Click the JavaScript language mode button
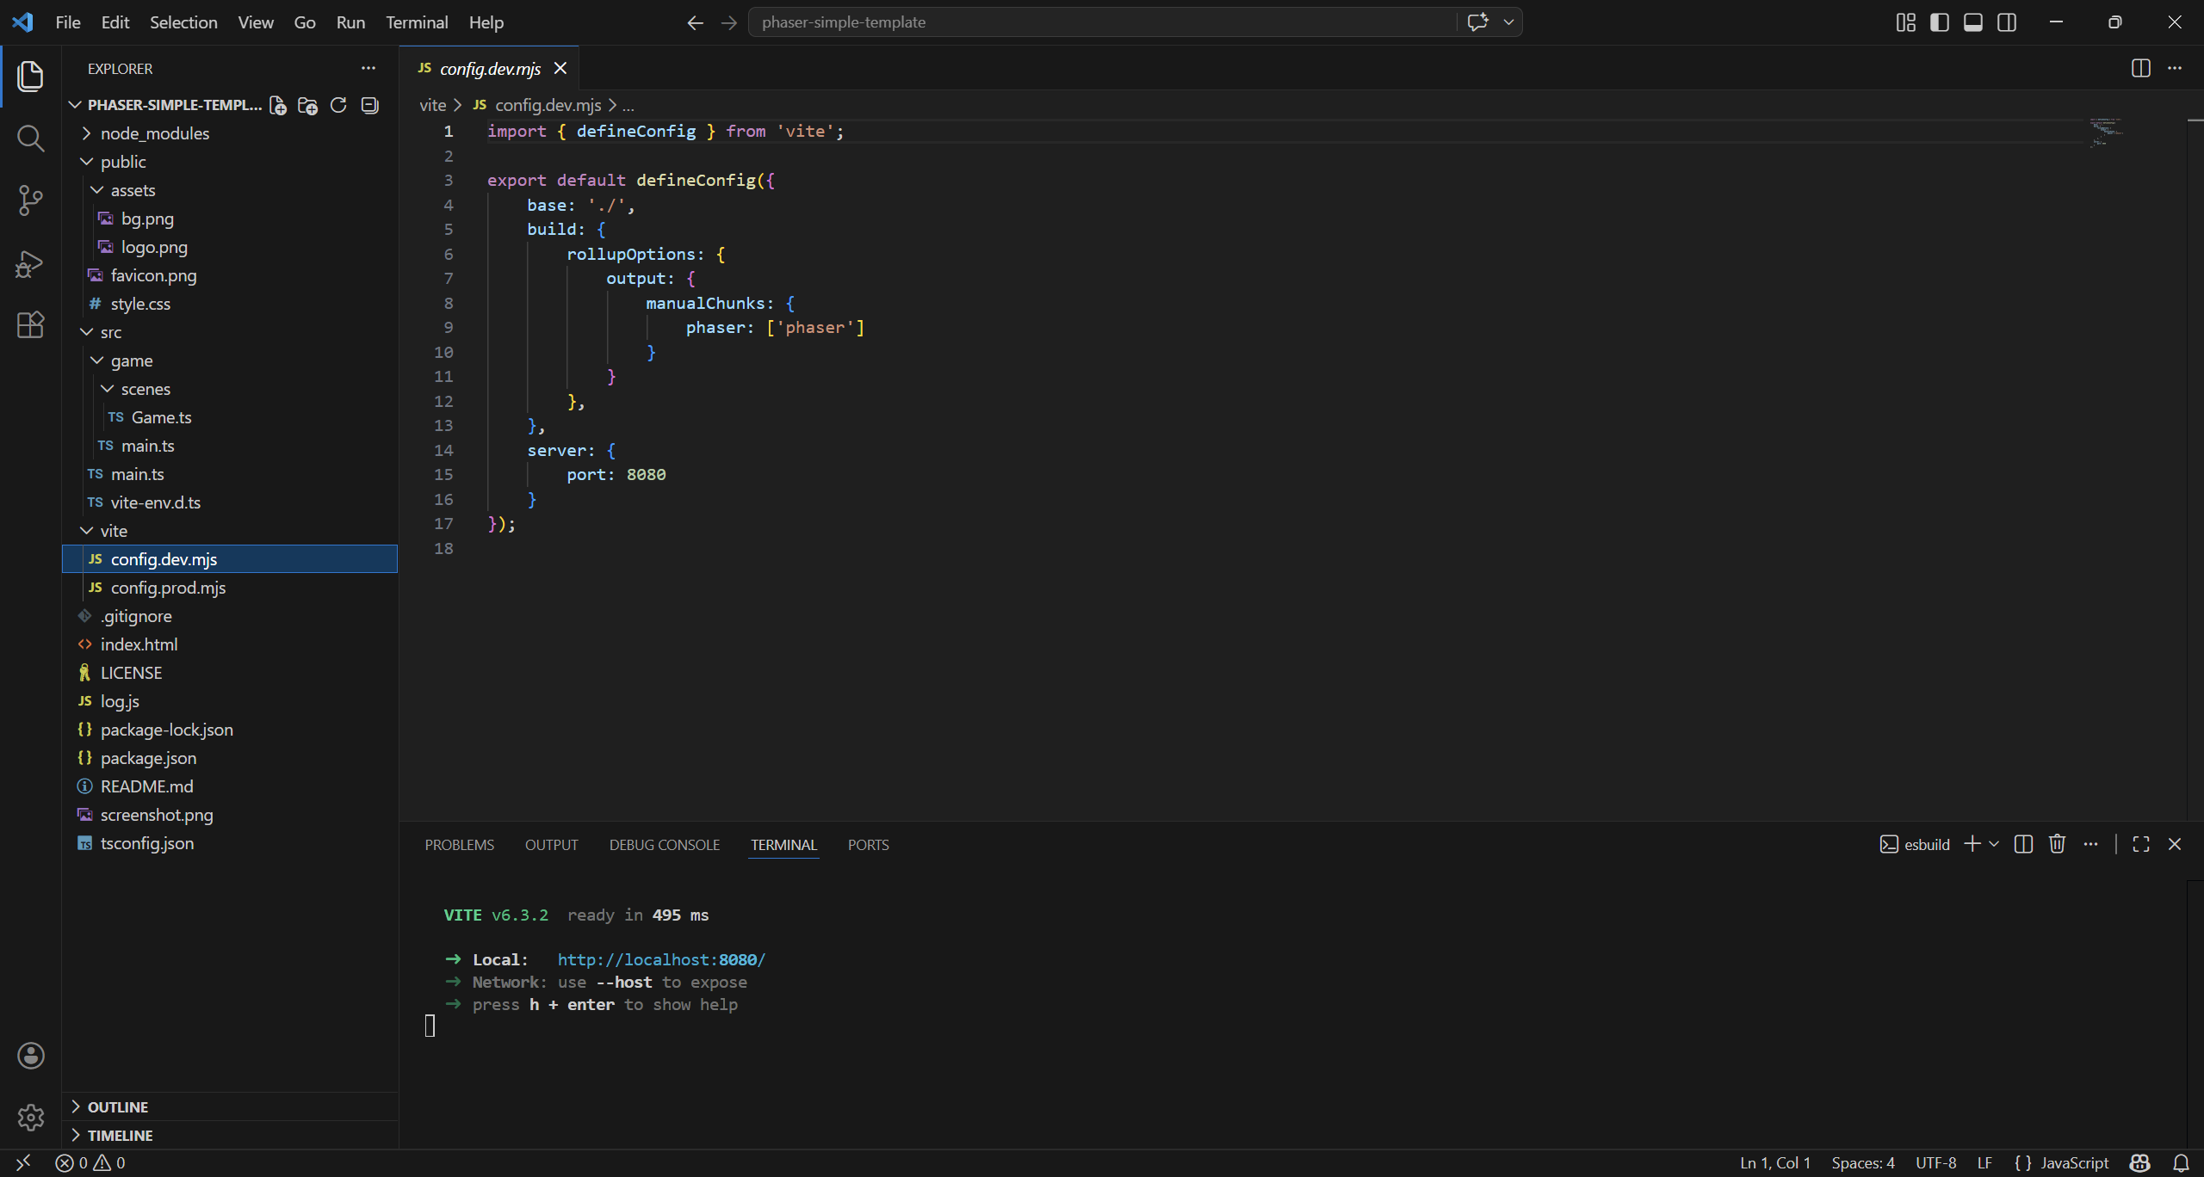The width and height of the screenshot is (2204, 1177). (2073, 1162)
